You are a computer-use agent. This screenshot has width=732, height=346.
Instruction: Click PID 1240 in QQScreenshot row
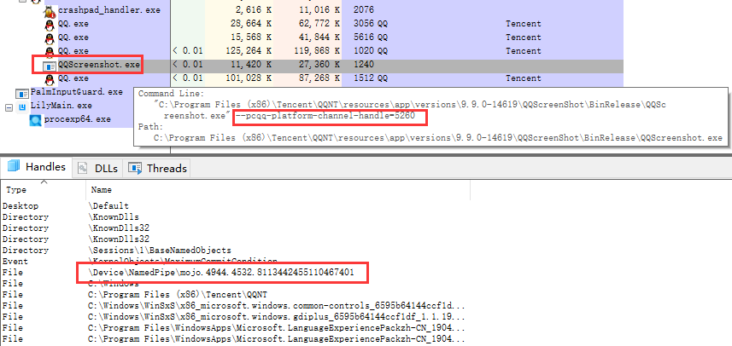click(x=364, y=65)
